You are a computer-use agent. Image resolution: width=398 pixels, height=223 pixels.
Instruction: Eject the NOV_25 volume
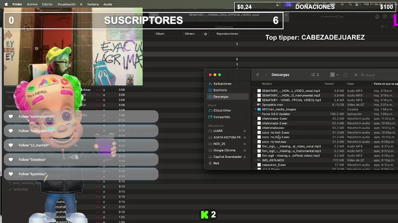245,144
